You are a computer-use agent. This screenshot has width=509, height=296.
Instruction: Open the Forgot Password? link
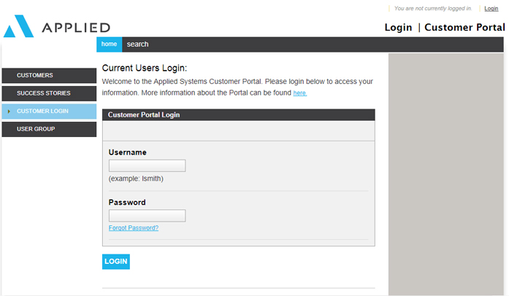click(134, 228)
